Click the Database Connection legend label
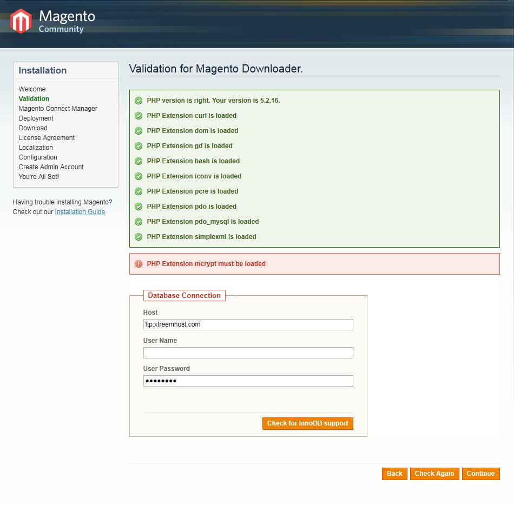This screenshot has height=505, width=514. point(184,295)
